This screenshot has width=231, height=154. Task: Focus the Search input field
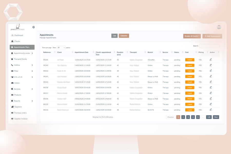click(209, 46)
